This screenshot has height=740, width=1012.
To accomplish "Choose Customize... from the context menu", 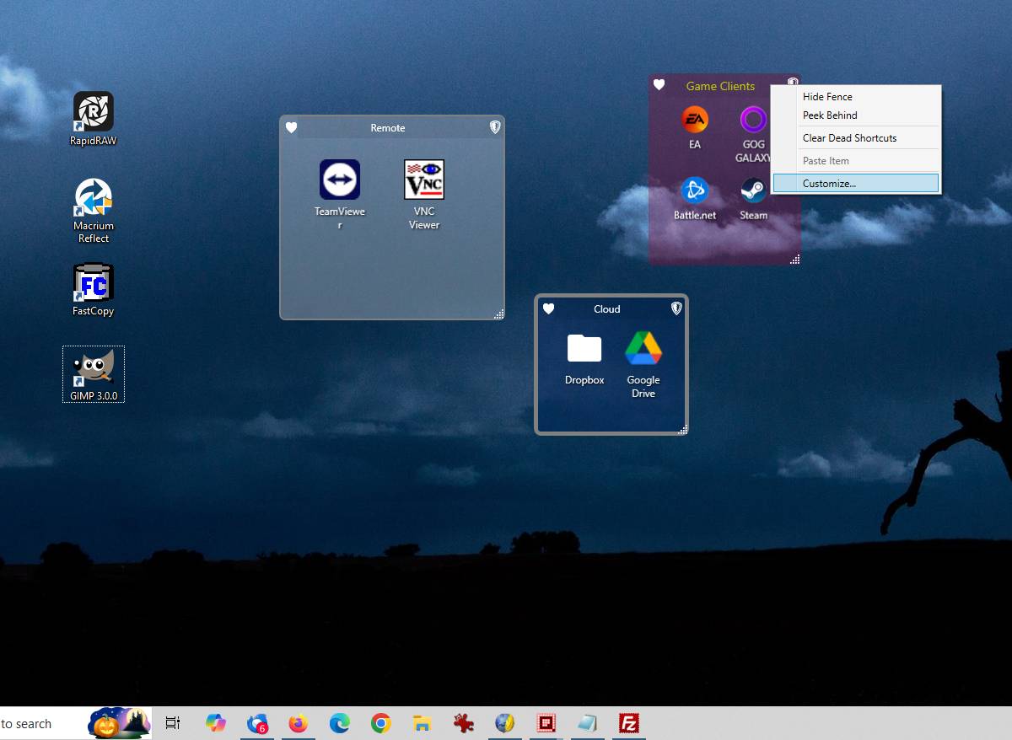I will pyautogui.click(x=829, y=184).
